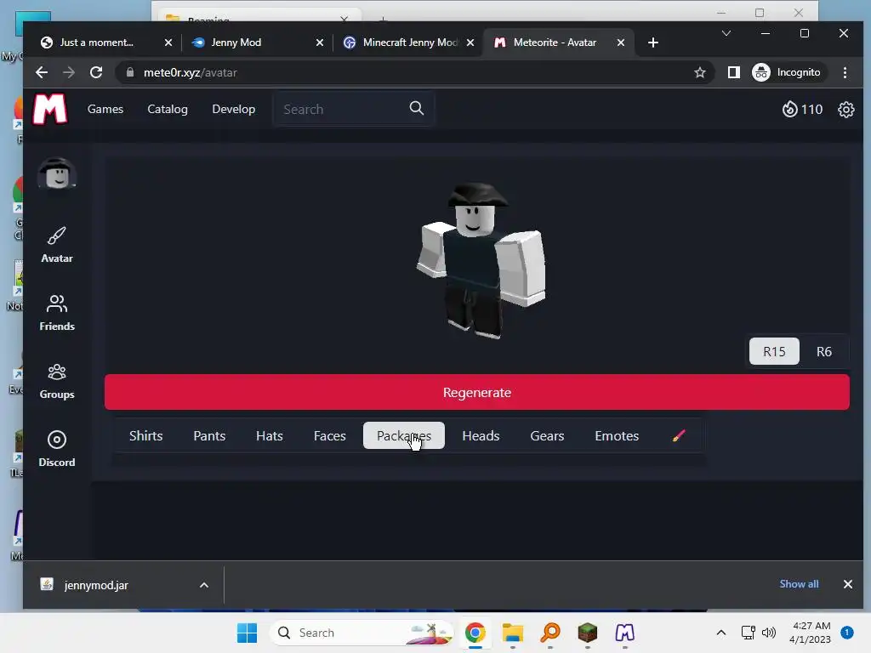This screenshot has width=871, height=653.
Task: Open the Shirts category tab
Action: [x=146, y=436]
